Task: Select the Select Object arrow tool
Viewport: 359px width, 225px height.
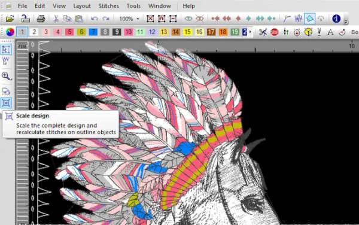Action: tap(6, 50)
